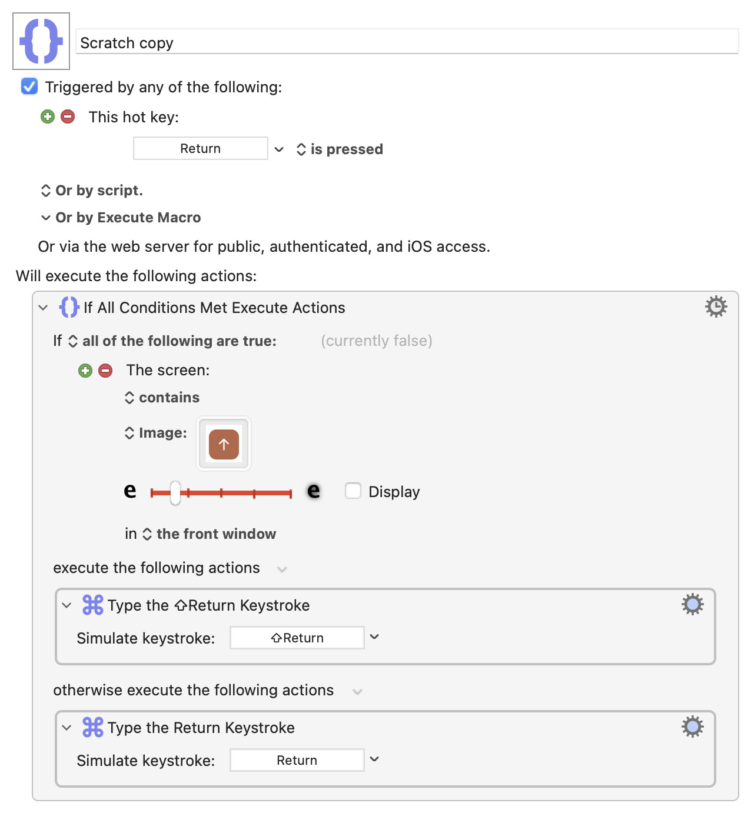Remove the hot key trigger with red minus
Image resolution: width=751 pixels, height=813 pixels.
[68, 116]
